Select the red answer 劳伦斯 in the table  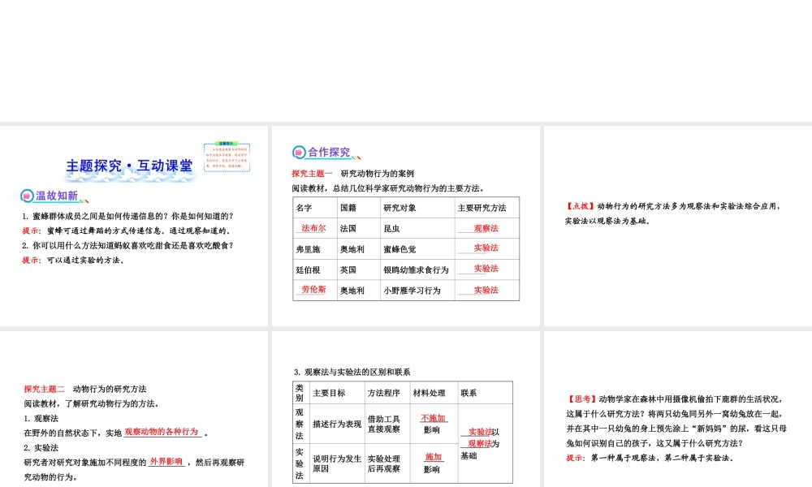pos(313,290)
